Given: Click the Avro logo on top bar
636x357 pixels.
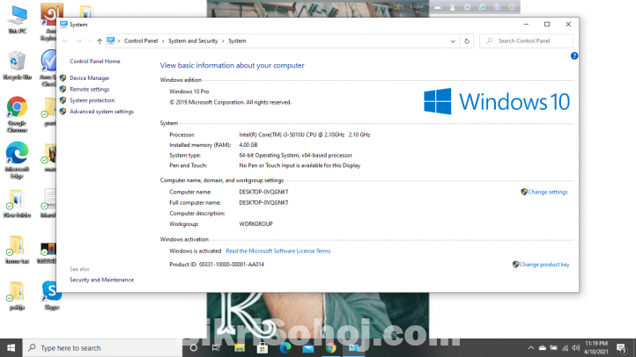Looking at the screenshot, I should [396, 6].
